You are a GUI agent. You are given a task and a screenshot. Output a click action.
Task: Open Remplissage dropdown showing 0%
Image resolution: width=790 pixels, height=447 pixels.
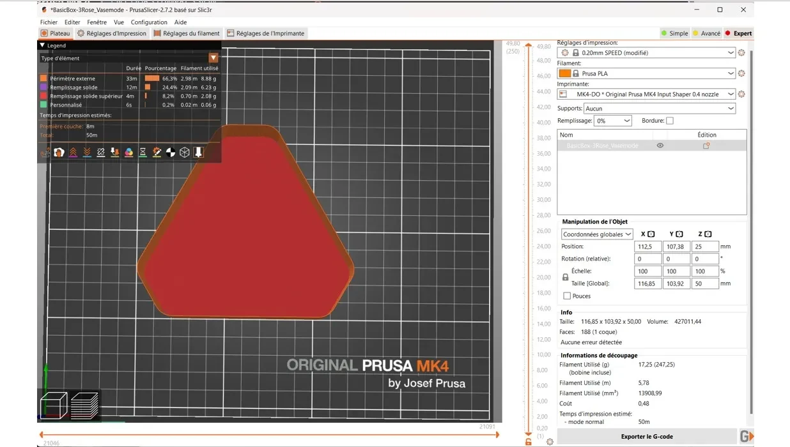tap(612, 121)
